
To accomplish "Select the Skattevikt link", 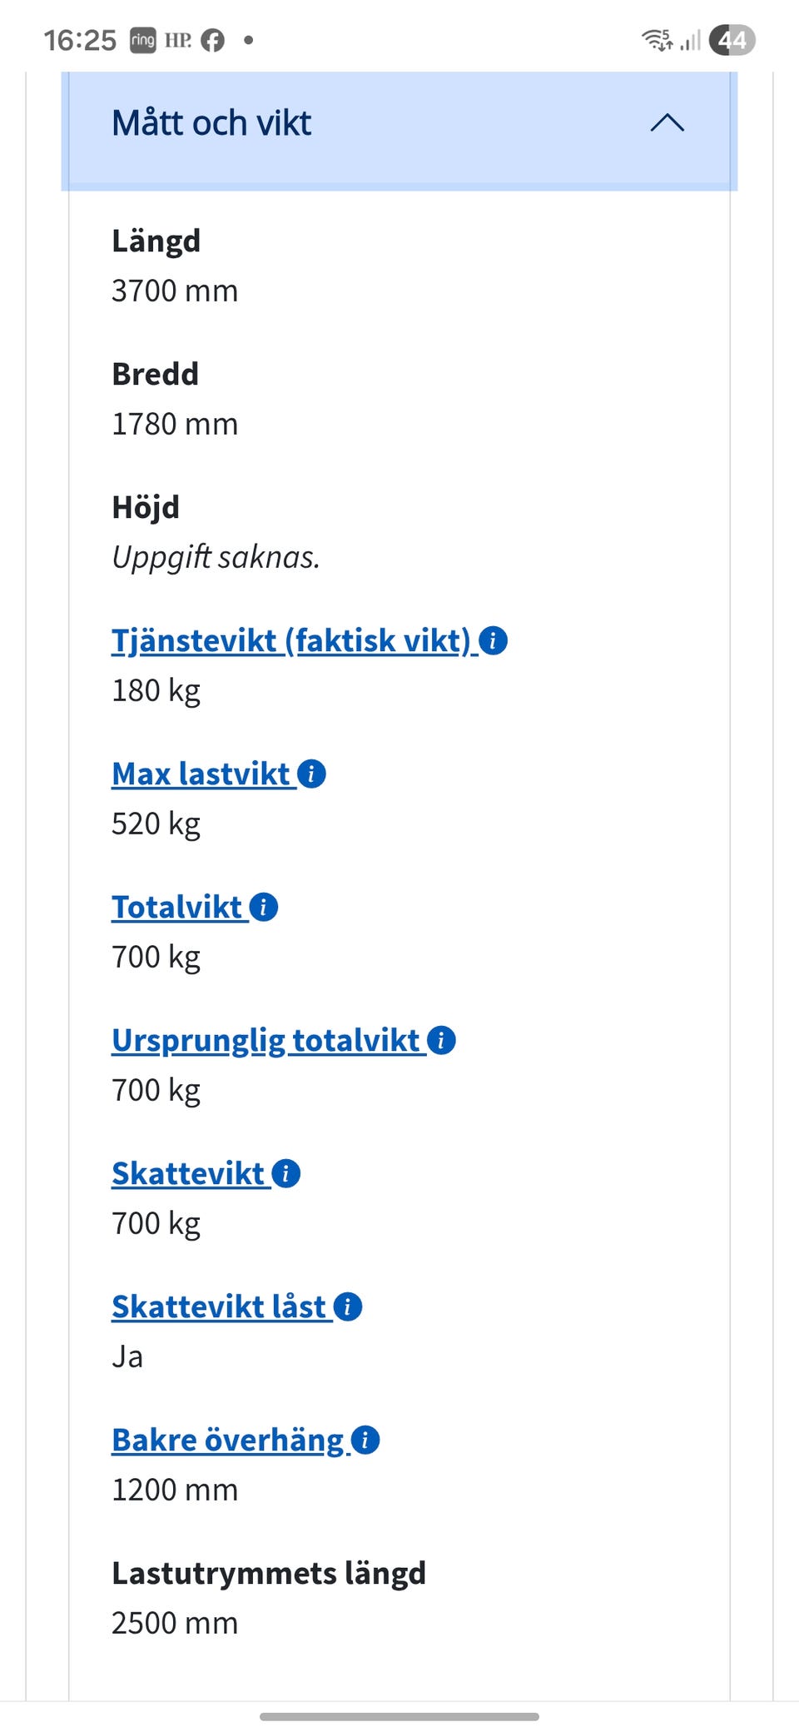I will coord(188,1173).
